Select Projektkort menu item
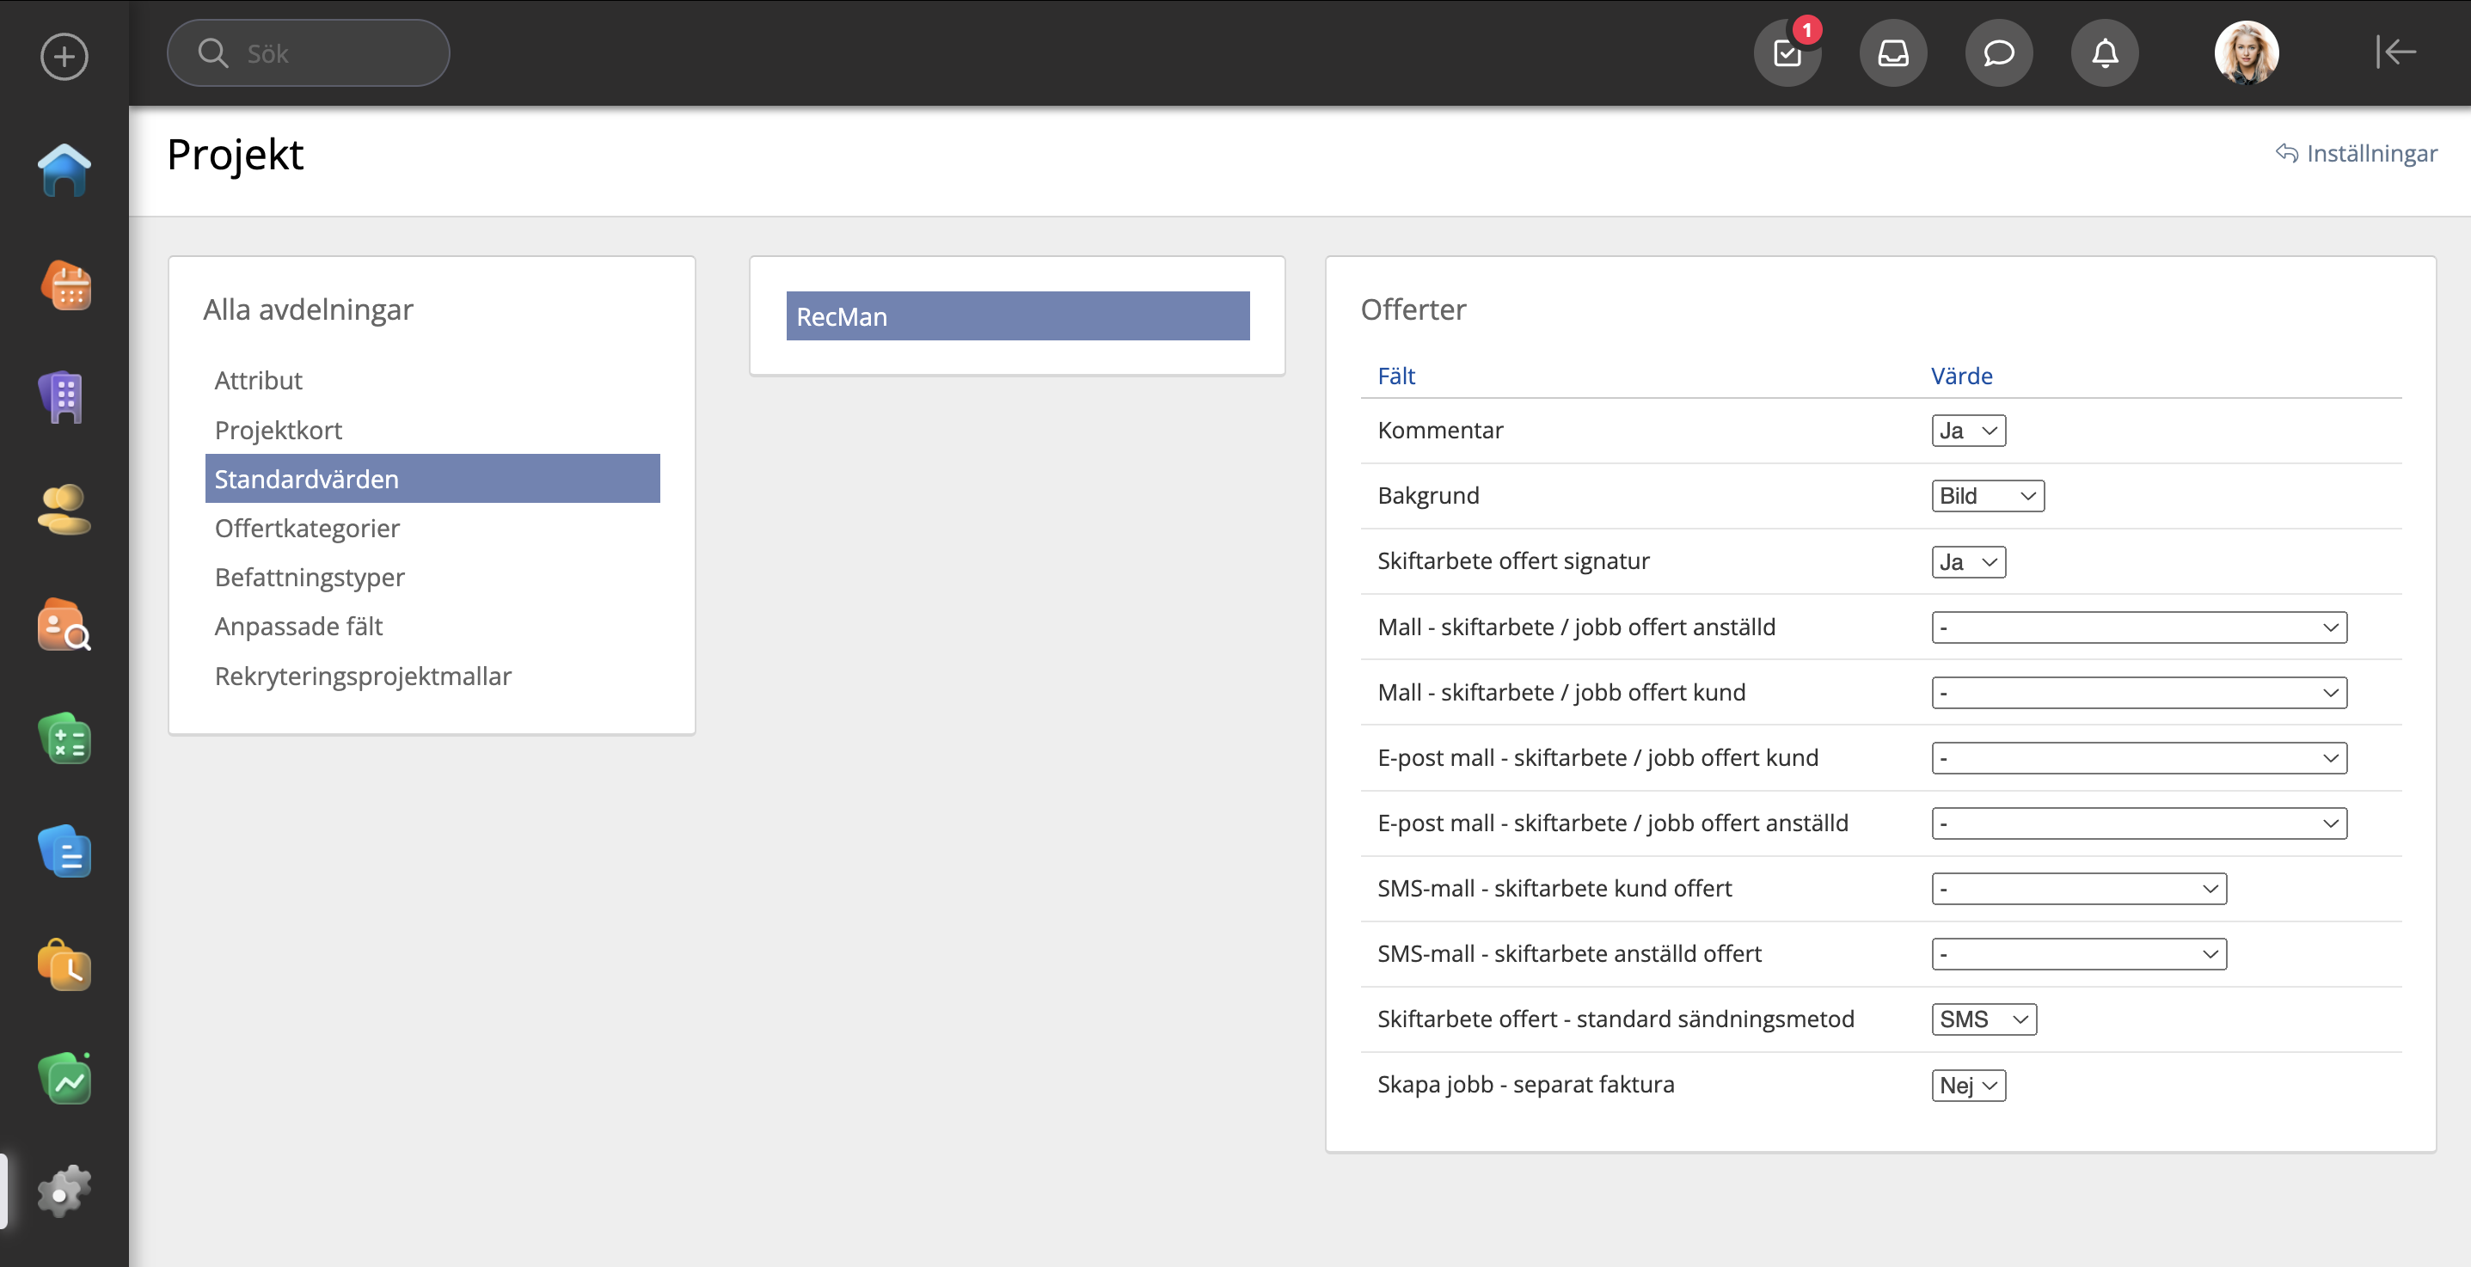The width and height of the screenshot is (2471, 1267). (x=279, y=431)
